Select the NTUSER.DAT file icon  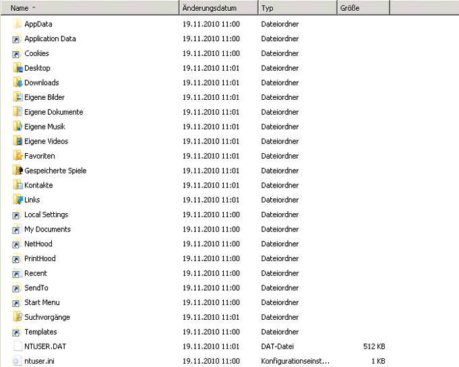click(x=18, y=346)
